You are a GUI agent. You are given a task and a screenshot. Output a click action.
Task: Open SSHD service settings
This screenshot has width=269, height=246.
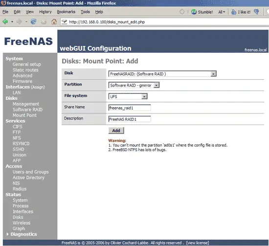tap(19, 149)
